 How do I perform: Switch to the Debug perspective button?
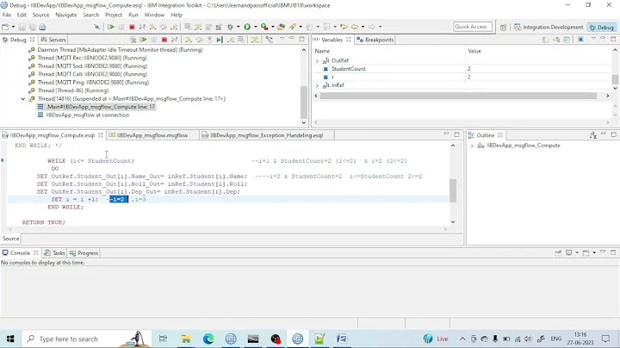[602, 28]
